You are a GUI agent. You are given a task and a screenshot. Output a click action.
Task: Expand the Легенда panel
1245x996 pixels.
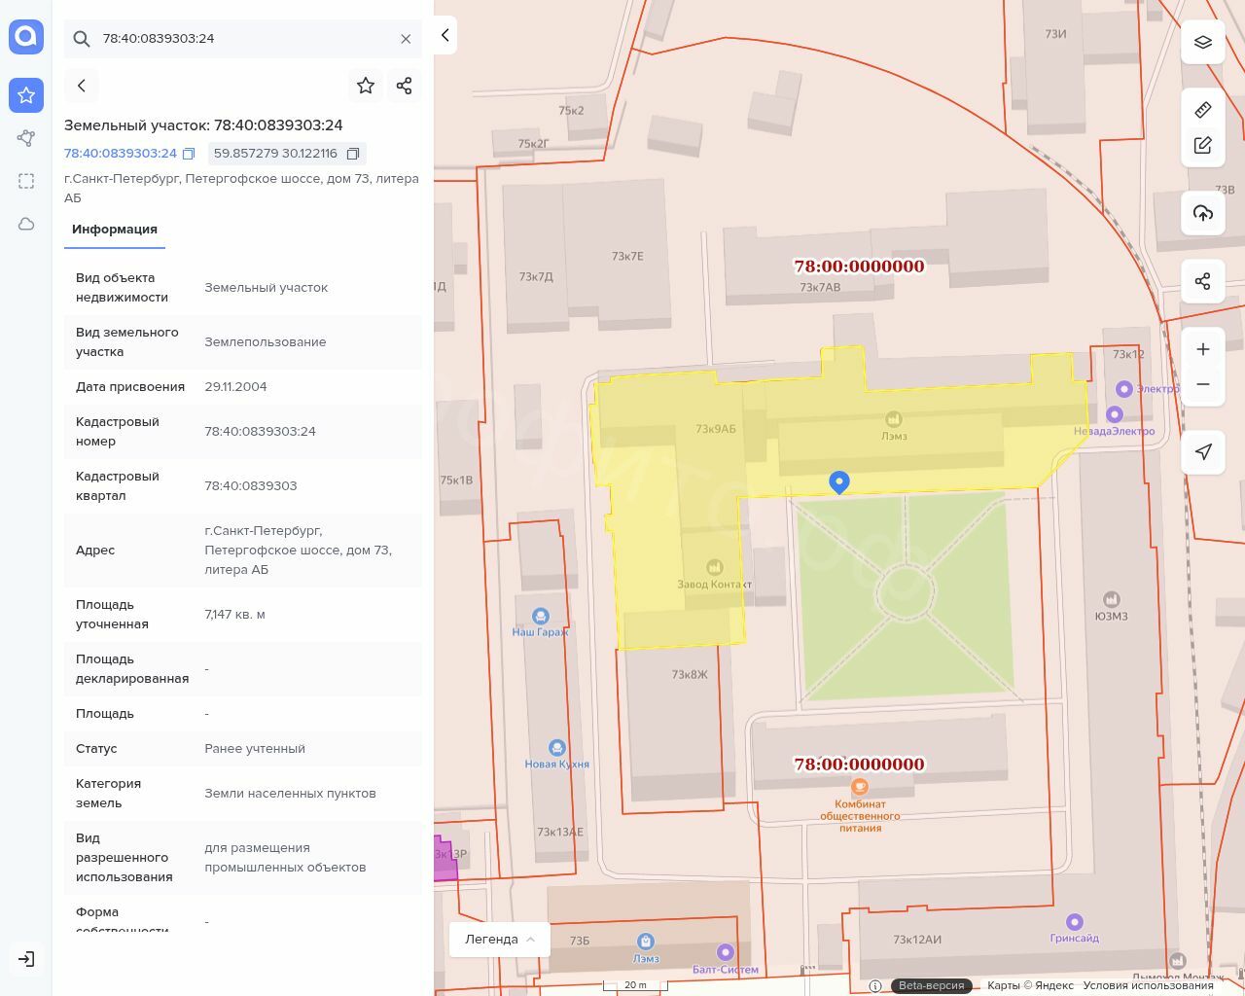click(x=499, y=939)
